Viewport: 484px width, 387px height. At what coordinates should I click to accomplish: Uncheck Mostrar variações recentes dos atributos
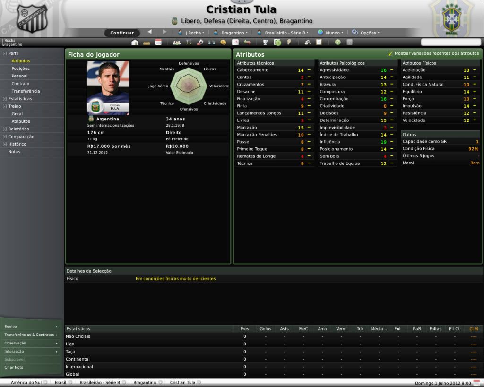tap(390, 54)
